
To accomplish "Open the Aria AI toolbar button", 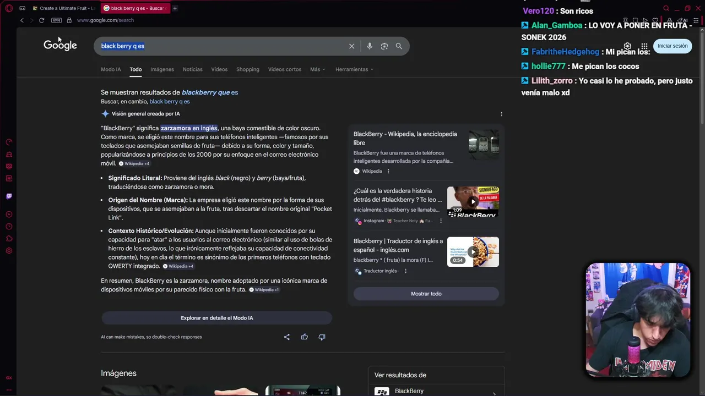I will pos(684,20).
